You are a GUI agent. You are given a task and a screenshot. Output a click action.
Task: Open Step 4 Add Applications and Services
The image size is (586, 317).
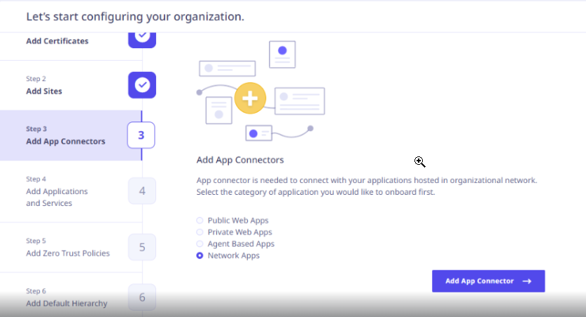(x=71, y=191)
